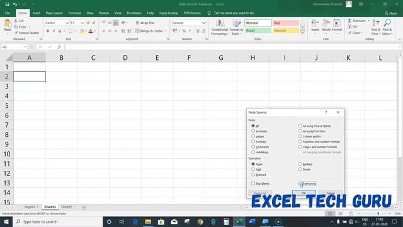
Task: Toggle Underline formatting
Action: tap(60, 31)
